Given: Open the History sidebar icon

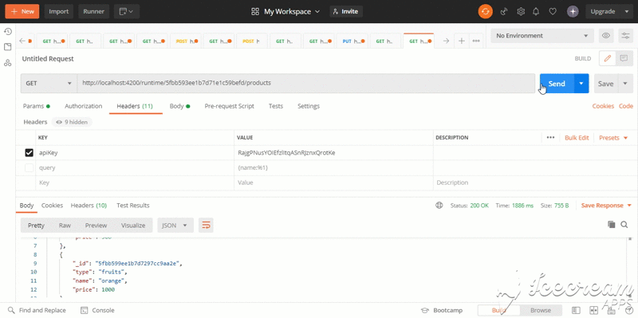Looking at the screenshot, I should [x=8, y=32].
